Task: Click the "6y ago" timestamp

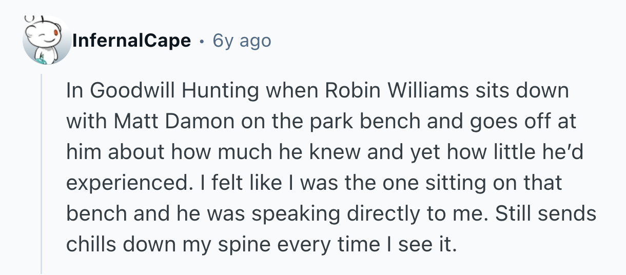Action: click(x=242, y=41)
